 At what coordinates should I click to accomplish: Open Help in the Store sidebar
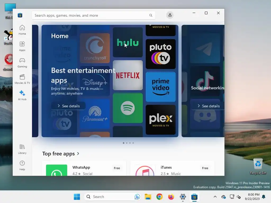[22, 165]
